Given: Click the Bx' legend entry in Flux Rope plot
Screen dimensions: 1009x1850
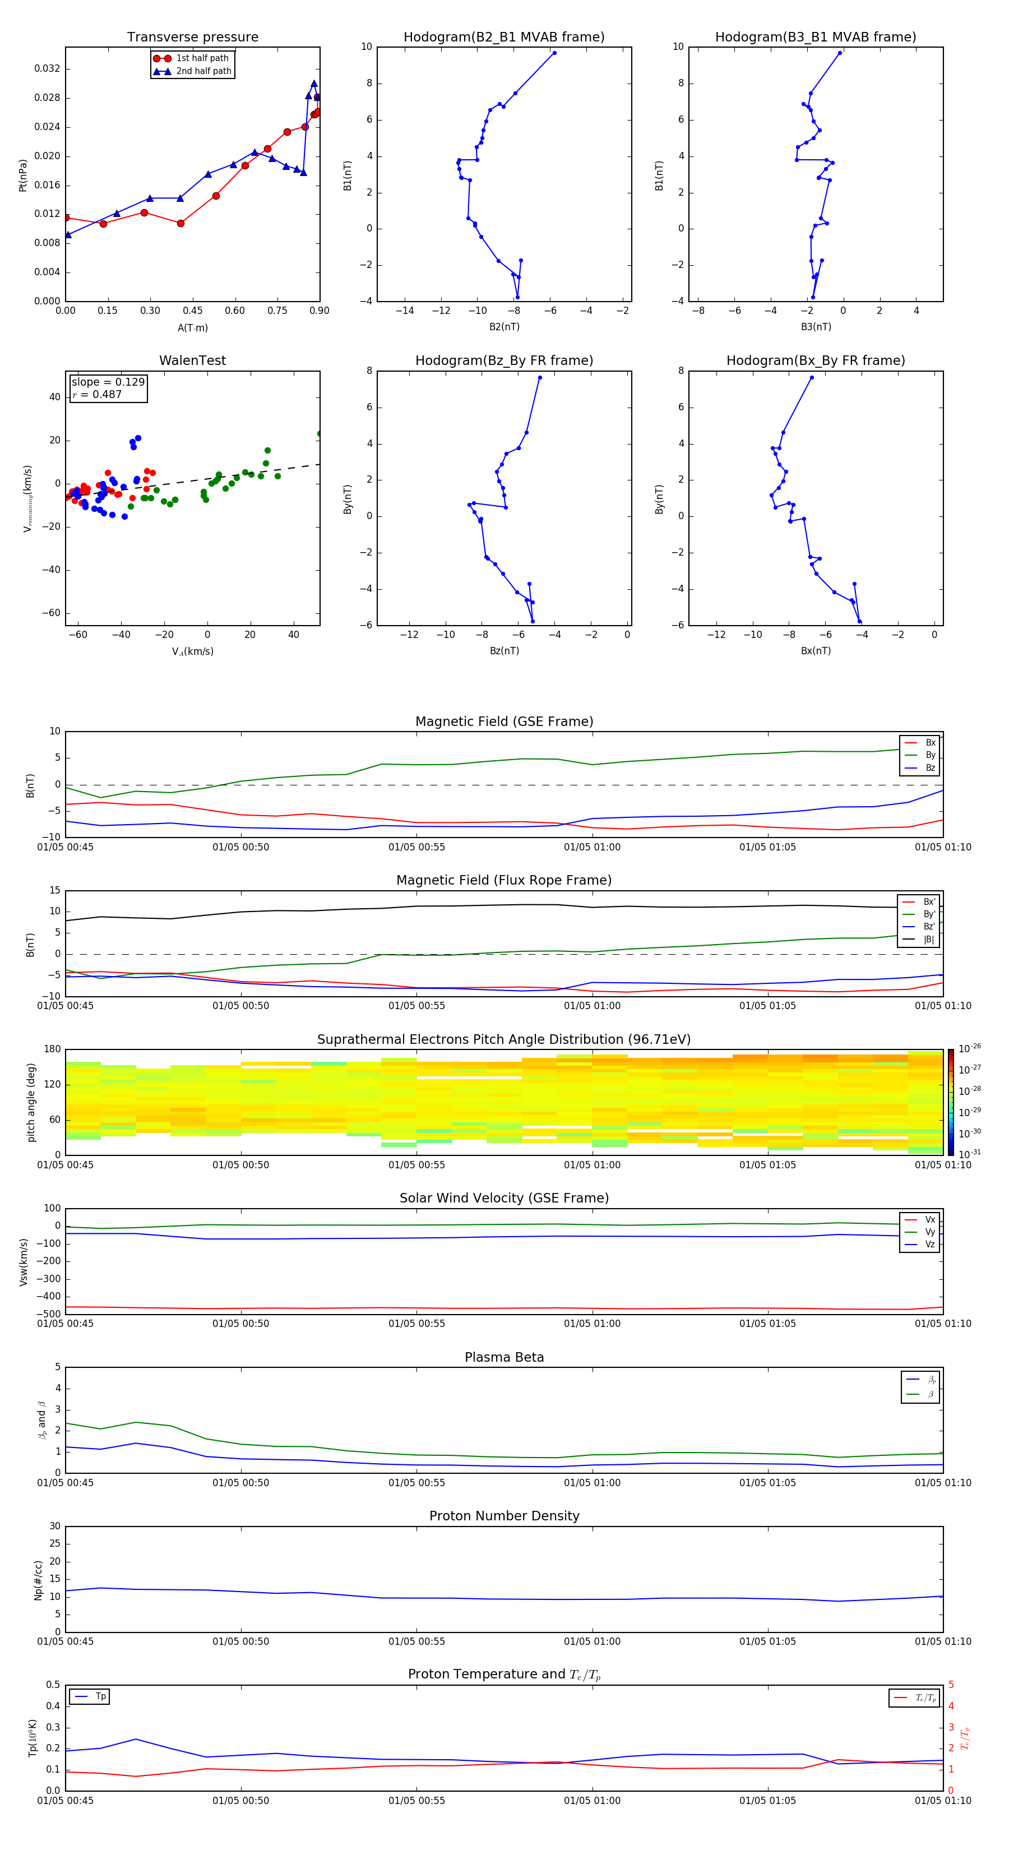Looking at the screenshot, I should [x=919, y=902].
